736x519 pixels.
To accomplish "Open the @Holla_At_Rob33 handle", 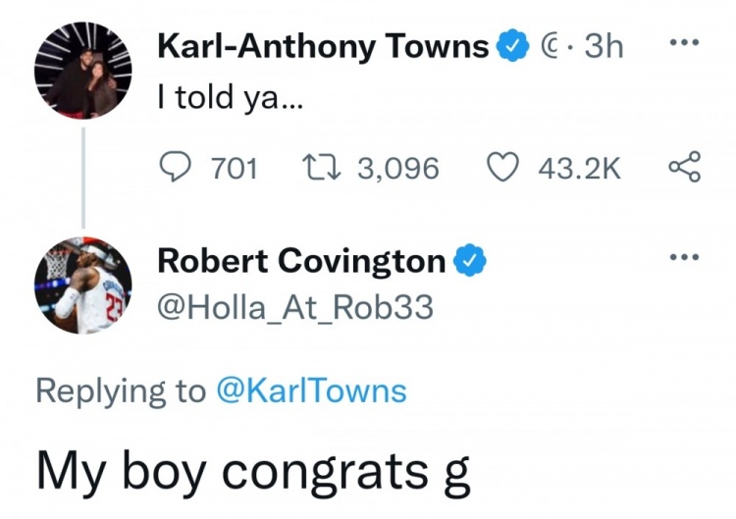I will (294, 308).
